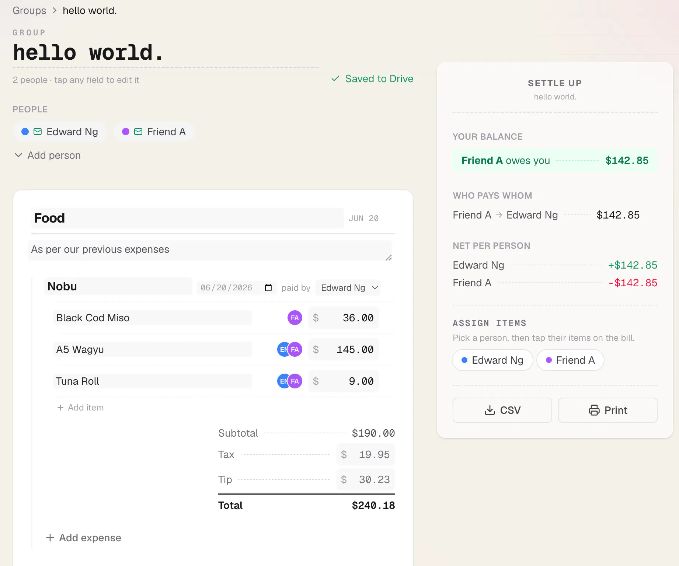The height and width of the screenshot is (566, 679).
Task: Click the JUN 20 date label
Action: tap(364, 218)
